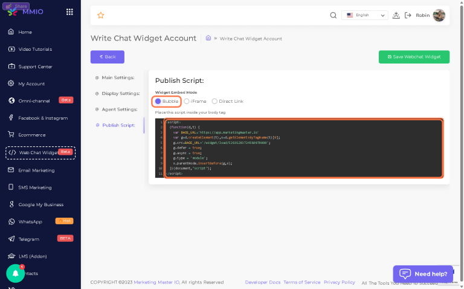Viewport: 464px width, 289px height.
Task: Open Agent Settings tab
Action: click(116, 109)
